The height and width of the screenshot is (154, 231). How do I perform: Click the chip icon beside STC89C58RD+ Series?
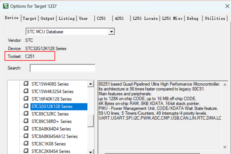click(x=26, y=121)
